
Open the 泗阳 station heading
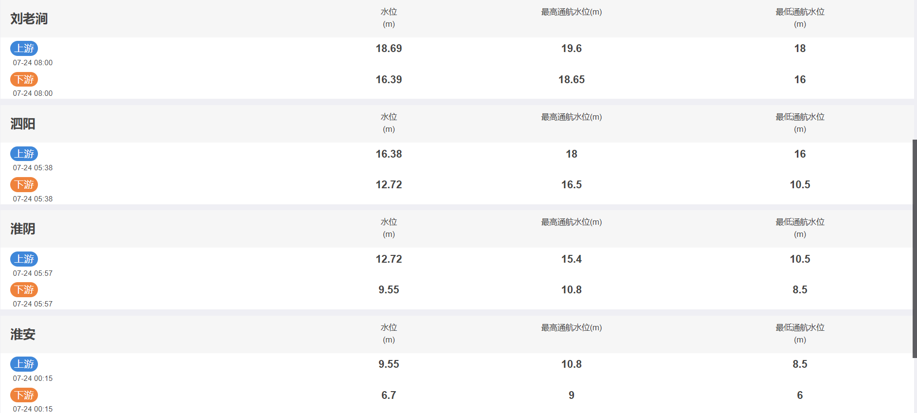pos(23,124)
